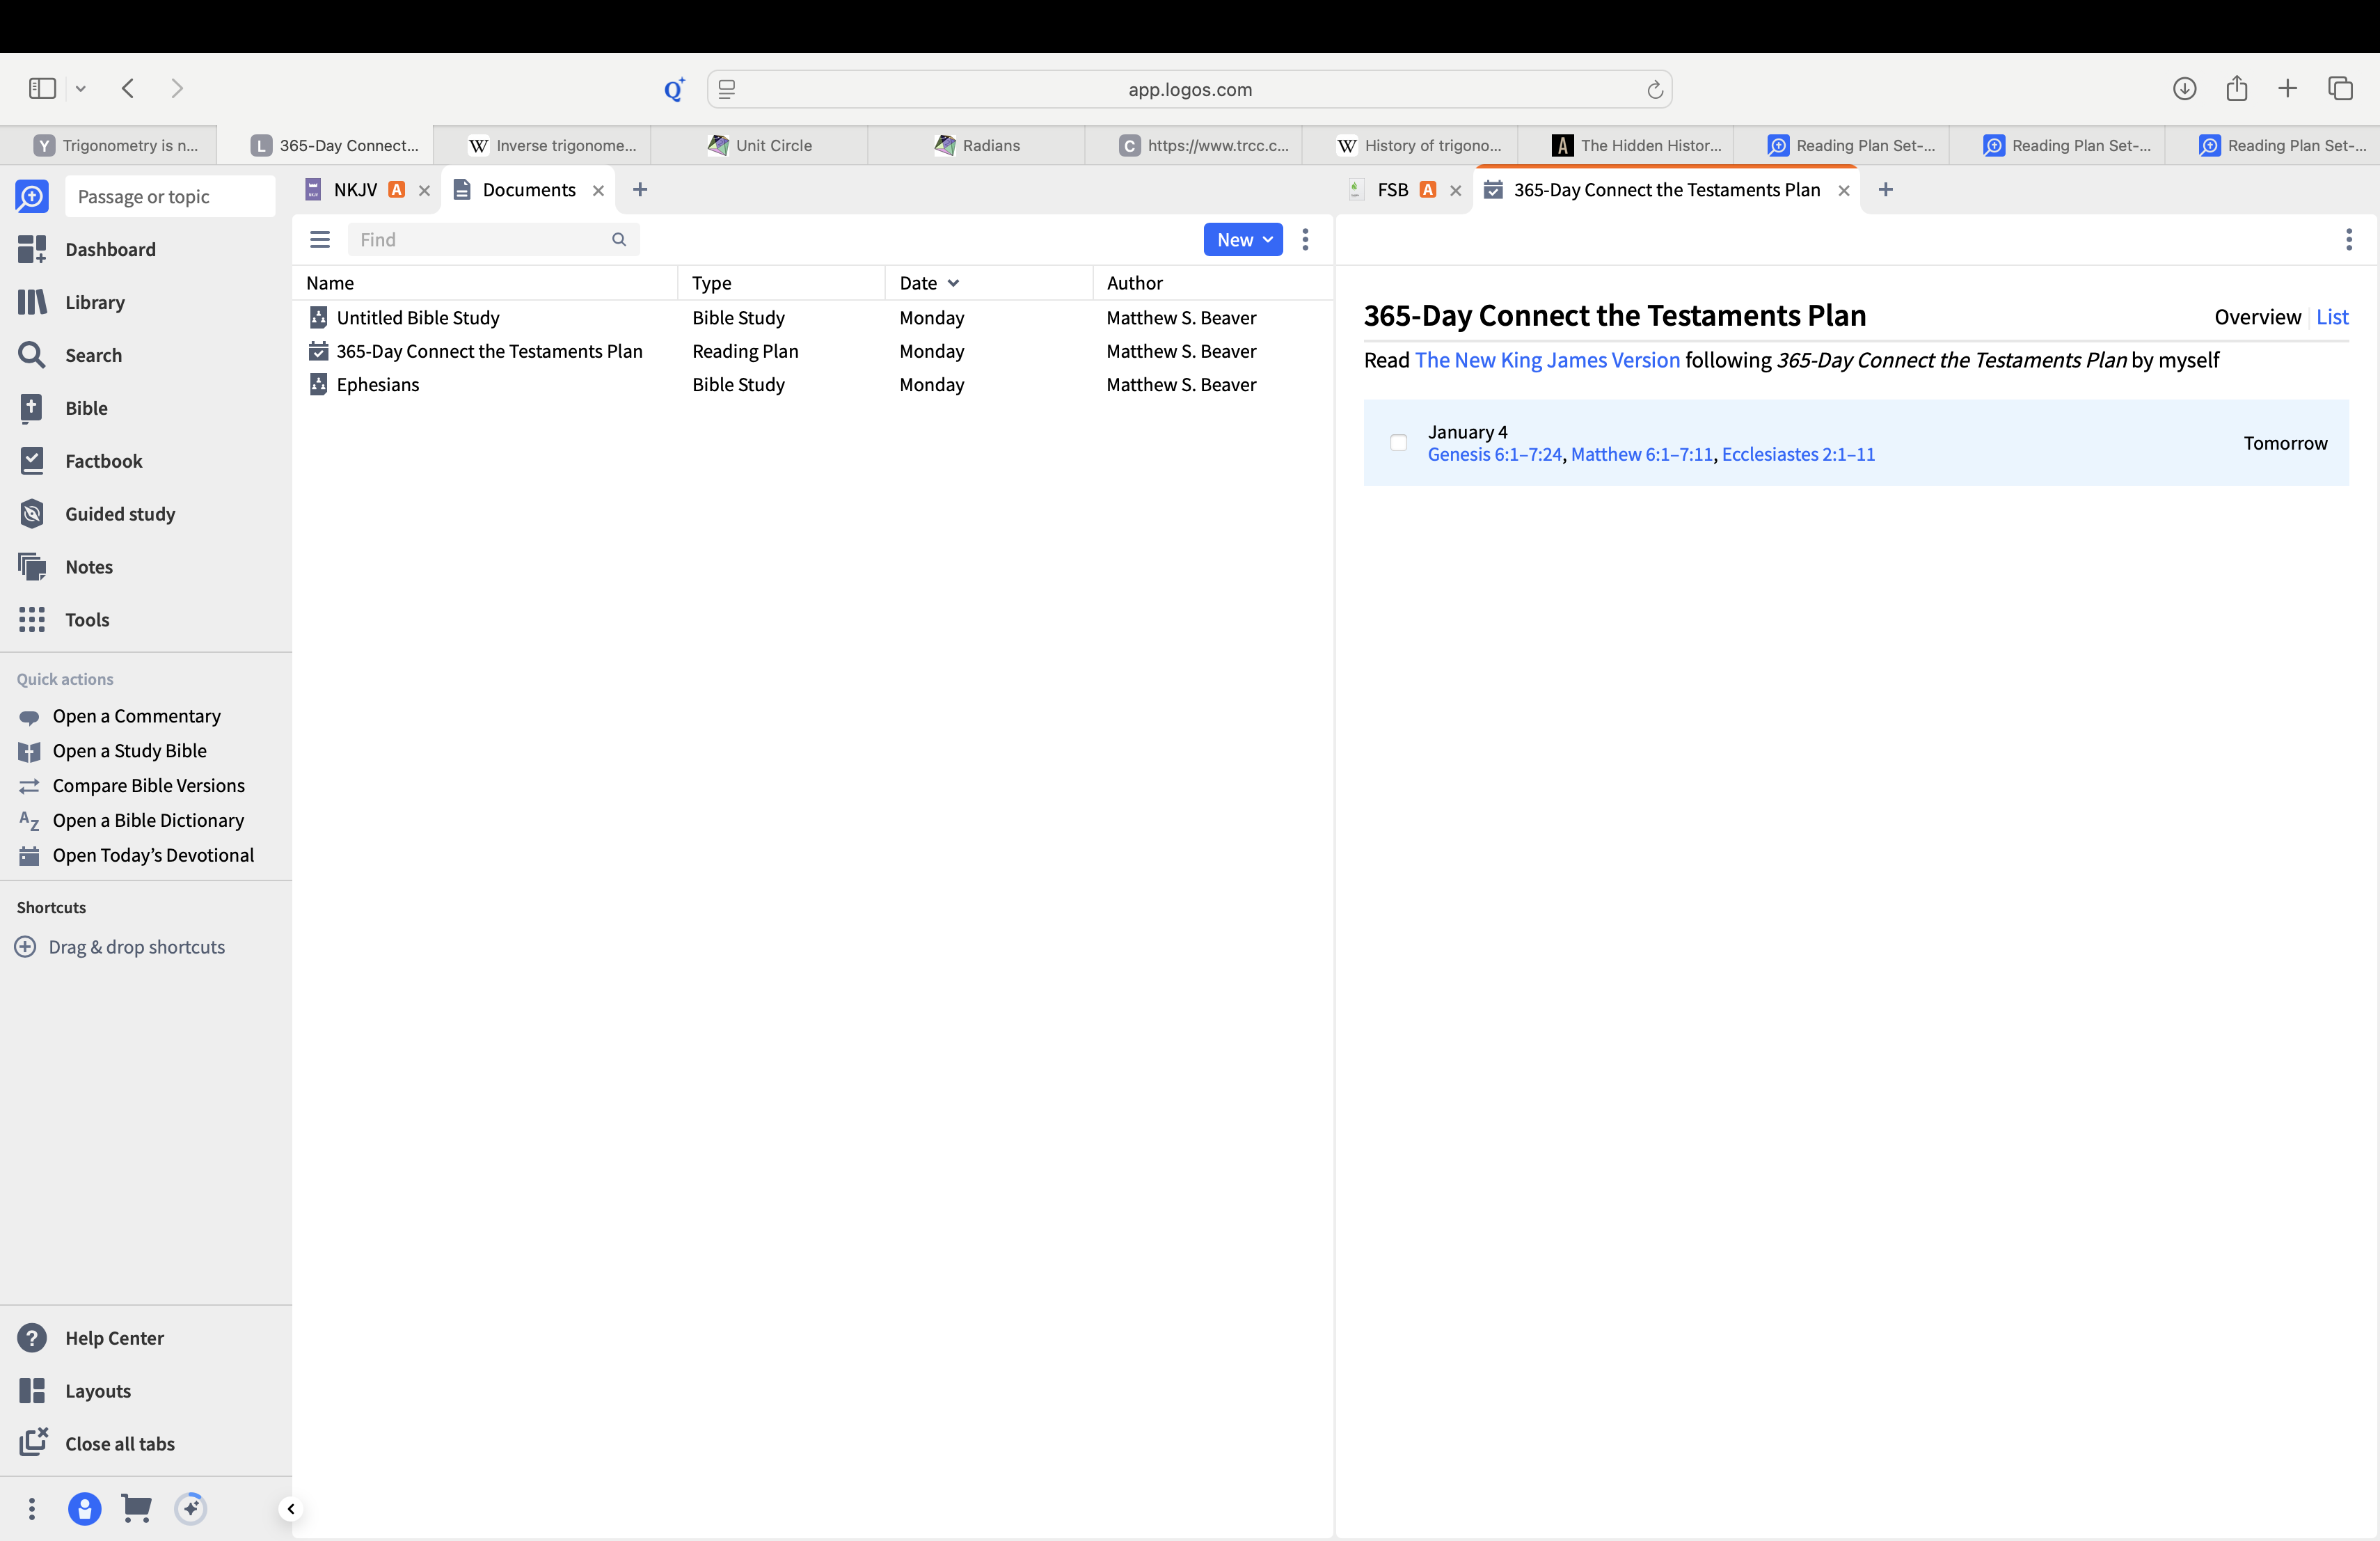Go back in Safari history
Viewport: 2380px width, 1541px height.
[128, 89]
